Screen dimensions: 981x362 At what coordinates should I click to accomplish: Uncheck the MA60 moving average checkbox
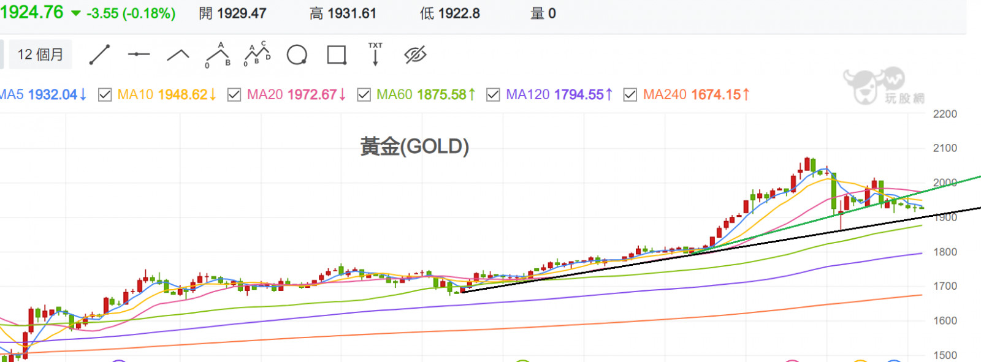coord(364,95)
